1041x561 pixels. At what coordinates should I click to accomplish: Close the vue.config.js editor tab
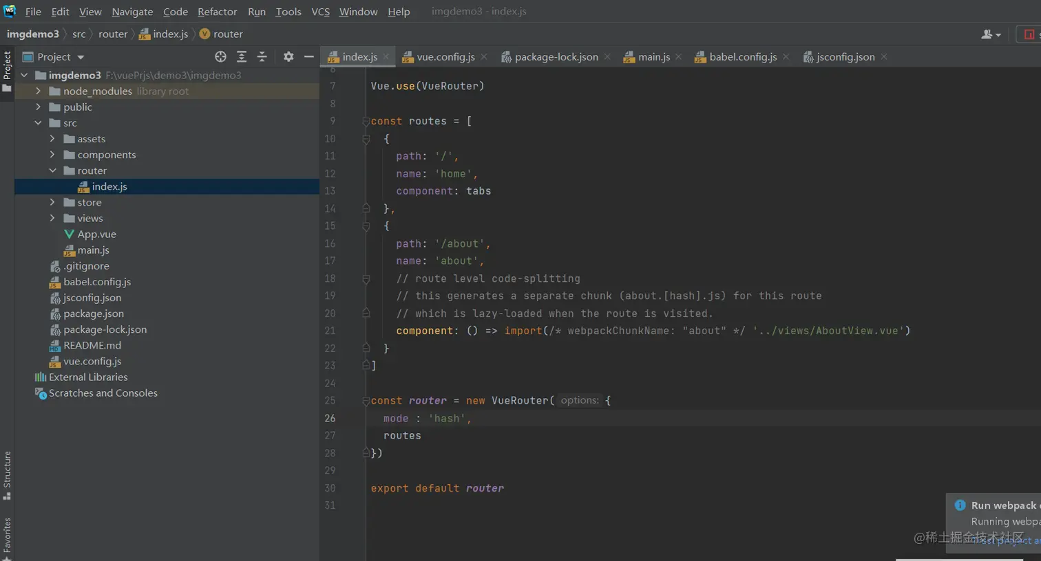tap(484, 57)
